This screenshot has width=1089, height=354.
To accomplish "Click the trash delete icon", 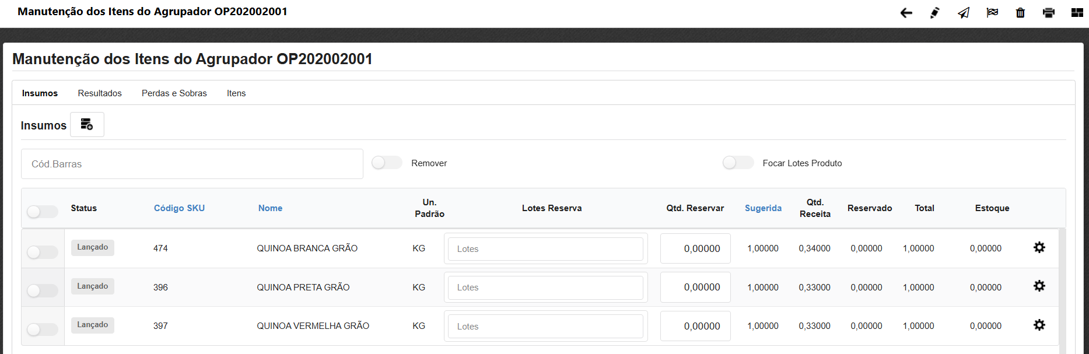I will (x=1020, y=13).
